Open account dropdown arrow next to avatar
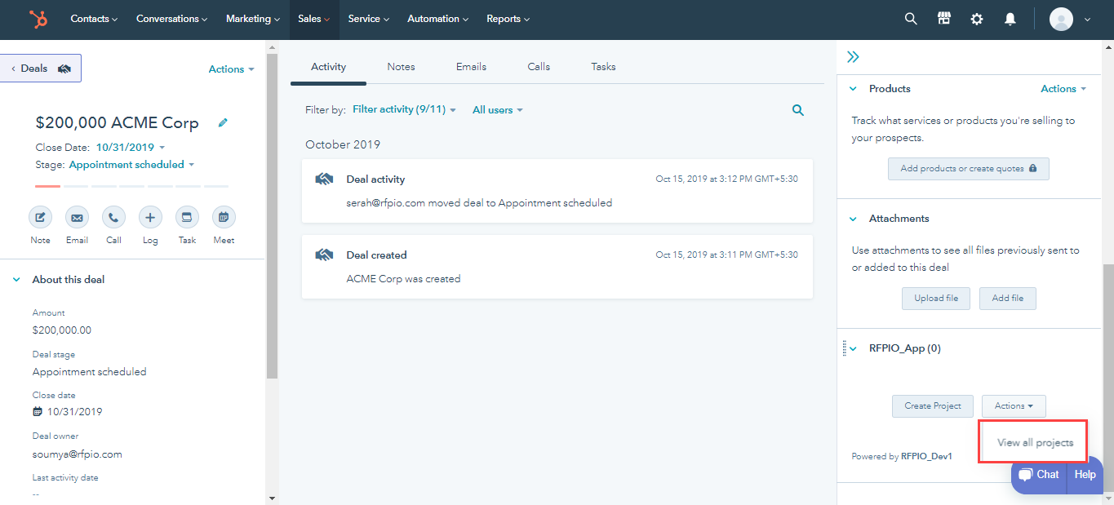 1087,20
